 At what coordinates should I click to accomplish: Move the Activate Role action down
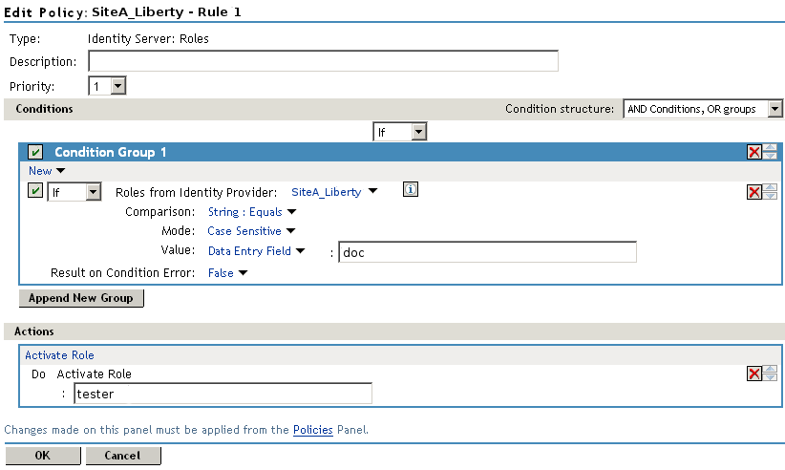(770, 377)
